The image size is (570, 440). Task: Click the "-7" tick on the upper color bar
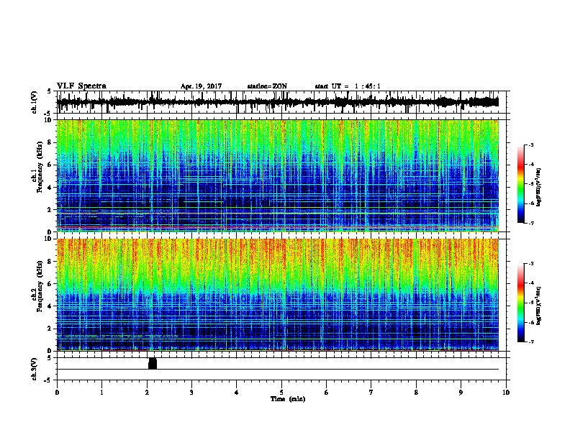[x=530, y=223]
